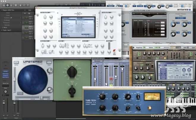Click the duplicate track button beside plus

pos(29,13)
